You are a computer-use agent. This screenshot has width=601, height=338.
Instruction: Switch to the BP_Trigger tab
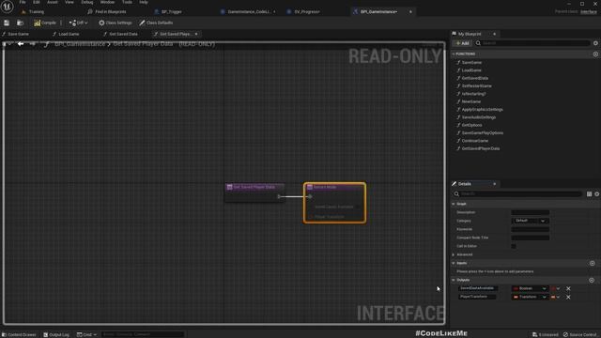coord(171,12)
